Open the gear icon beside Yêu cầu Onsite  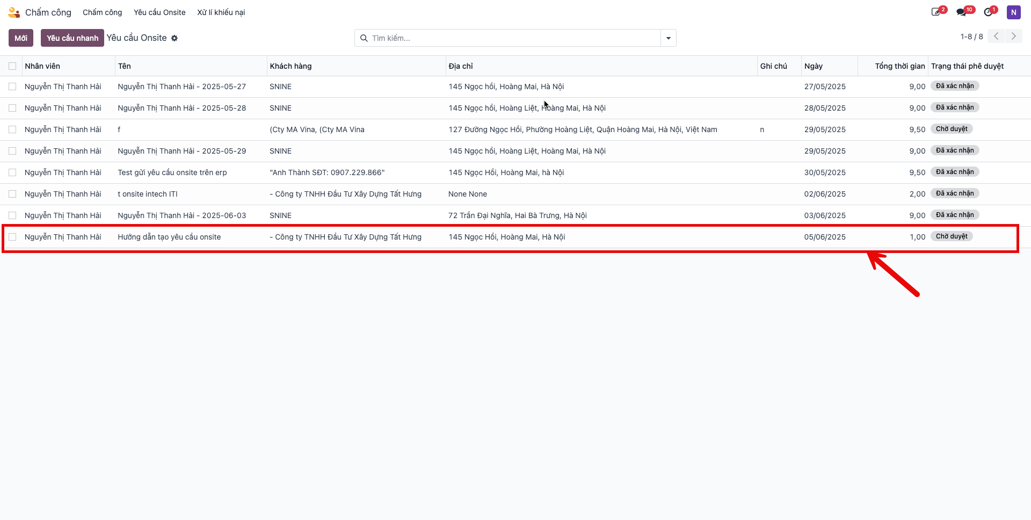175,38
